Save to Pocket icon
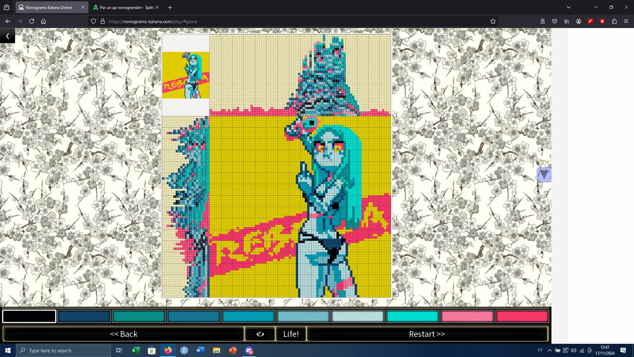 555,21
